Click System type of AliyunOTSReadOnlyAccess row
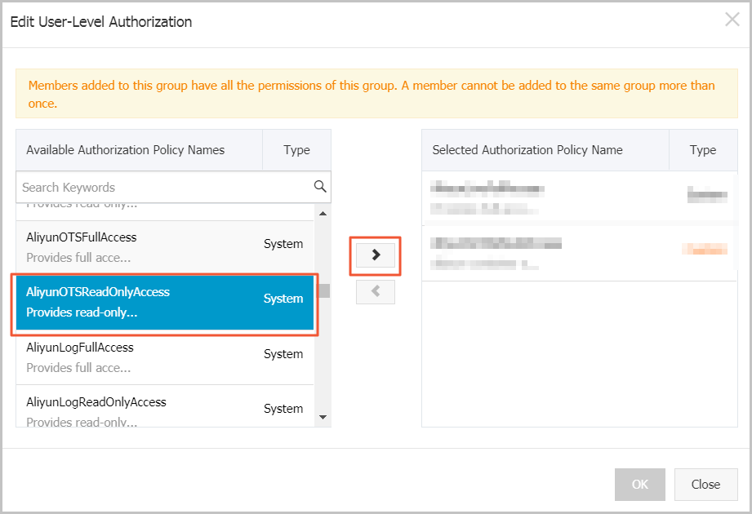752x514 pixels. click(283, 299)
